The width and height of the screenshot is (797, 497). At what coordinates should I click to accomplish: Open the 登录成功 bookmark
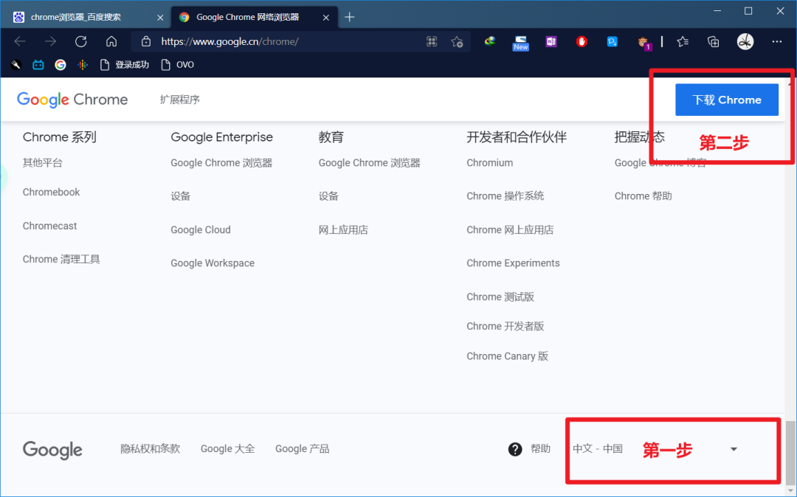click(125, 64)
